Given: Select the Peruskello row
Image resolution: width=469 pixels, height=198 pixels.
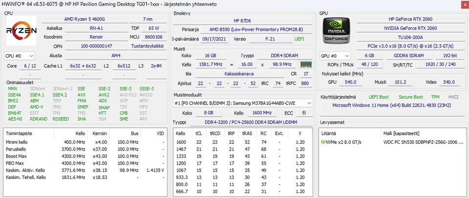Looking at the screenshot, I should click(85, 149).
